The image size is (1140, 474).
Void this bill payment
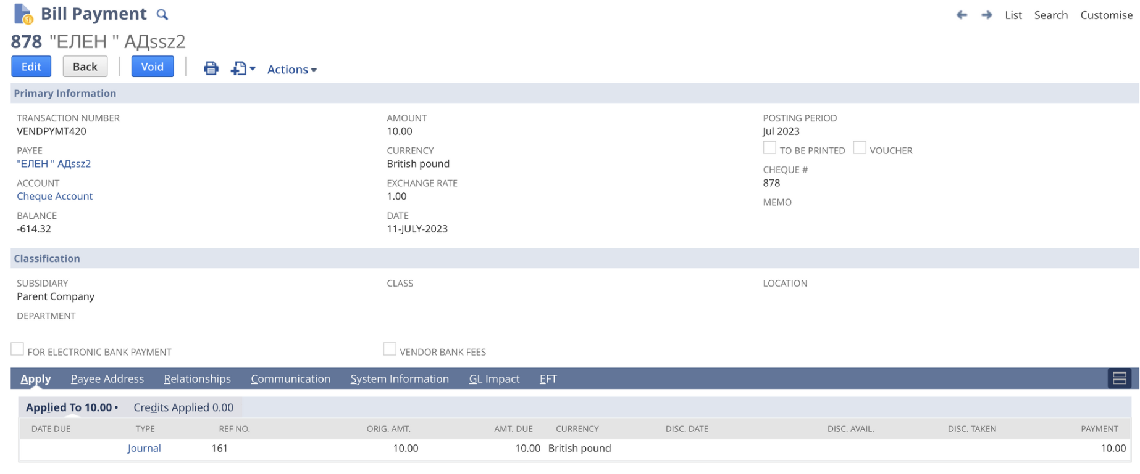153,67
